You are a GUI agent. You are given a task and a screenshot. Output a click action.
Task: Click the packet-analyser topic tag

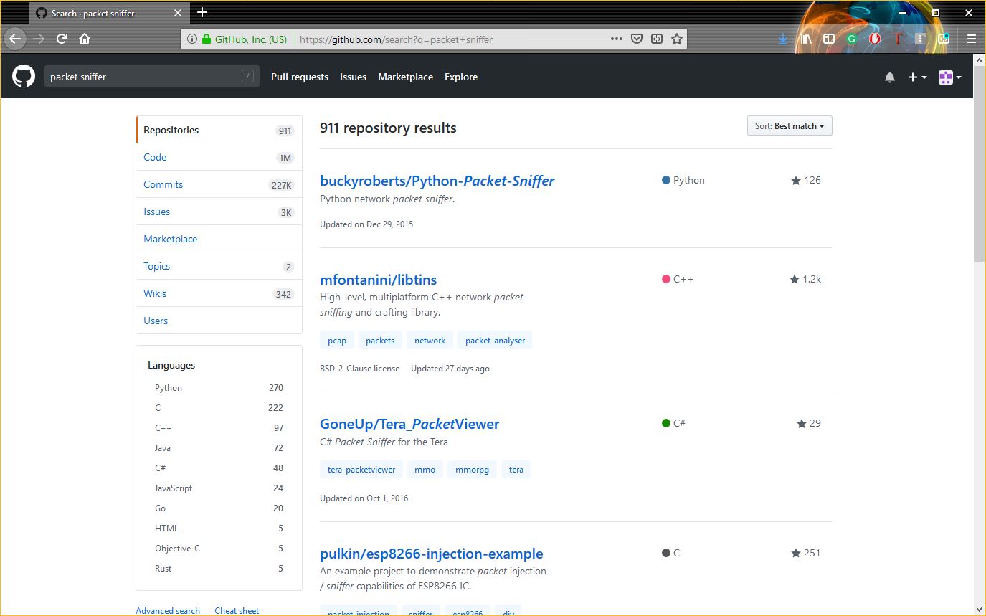[495, 341]
